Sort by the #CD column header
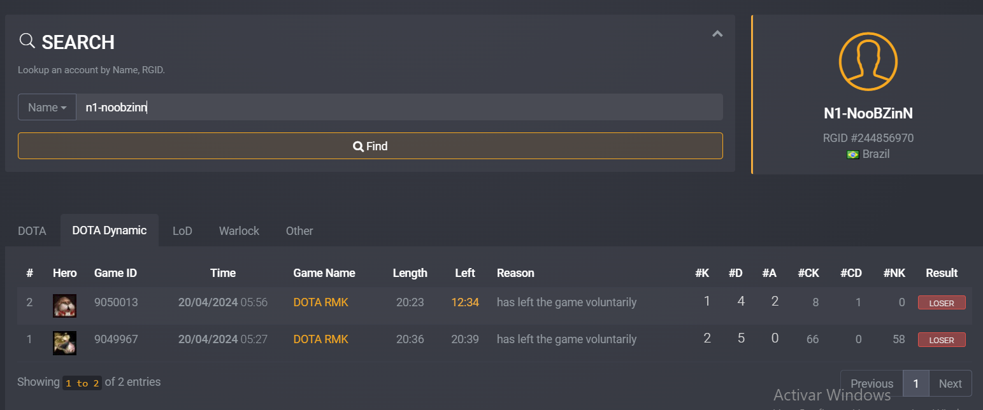 pyautogui.click(x=851, y=273)
